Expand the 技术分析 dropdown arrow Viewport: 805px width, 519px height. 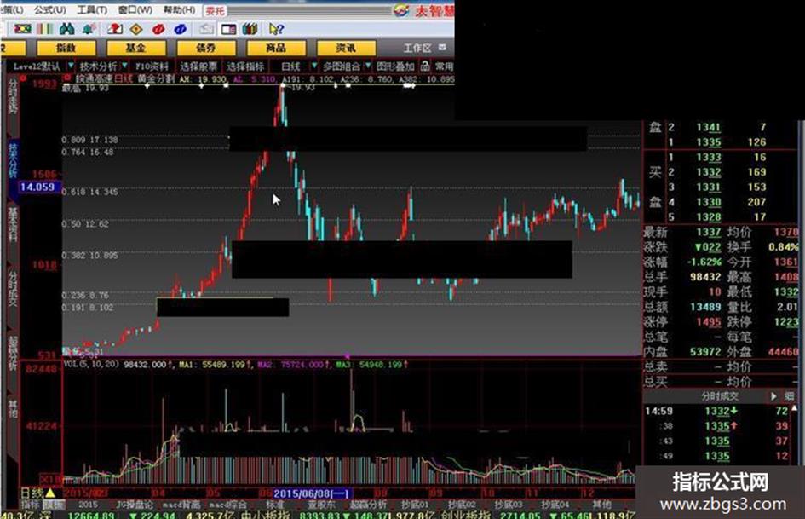tap(124, 66)
